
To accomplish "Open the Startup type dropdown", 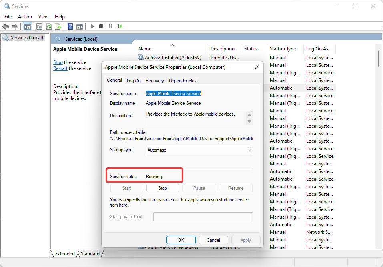I will [x=199, y=150].
